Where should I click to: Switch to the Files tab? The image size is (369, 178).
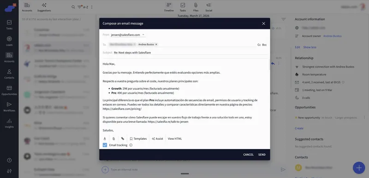(196, 7)
